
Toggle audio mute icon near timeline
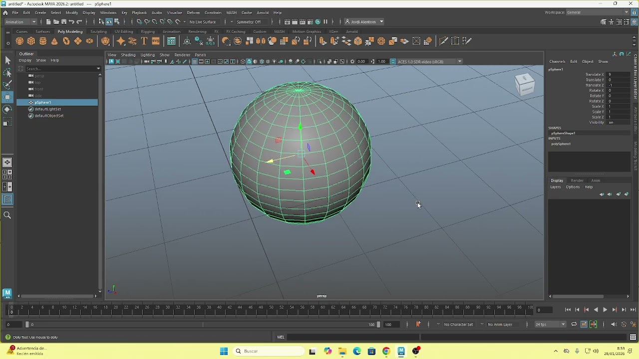[x=614, y=325]
